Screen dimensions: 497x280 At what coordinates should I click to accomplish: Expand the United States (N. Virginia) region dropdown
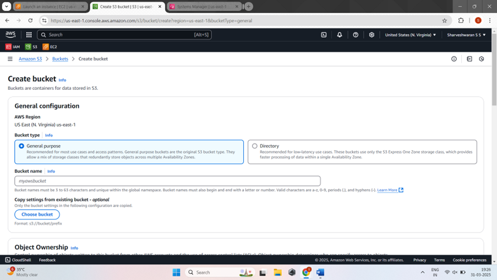411,35
